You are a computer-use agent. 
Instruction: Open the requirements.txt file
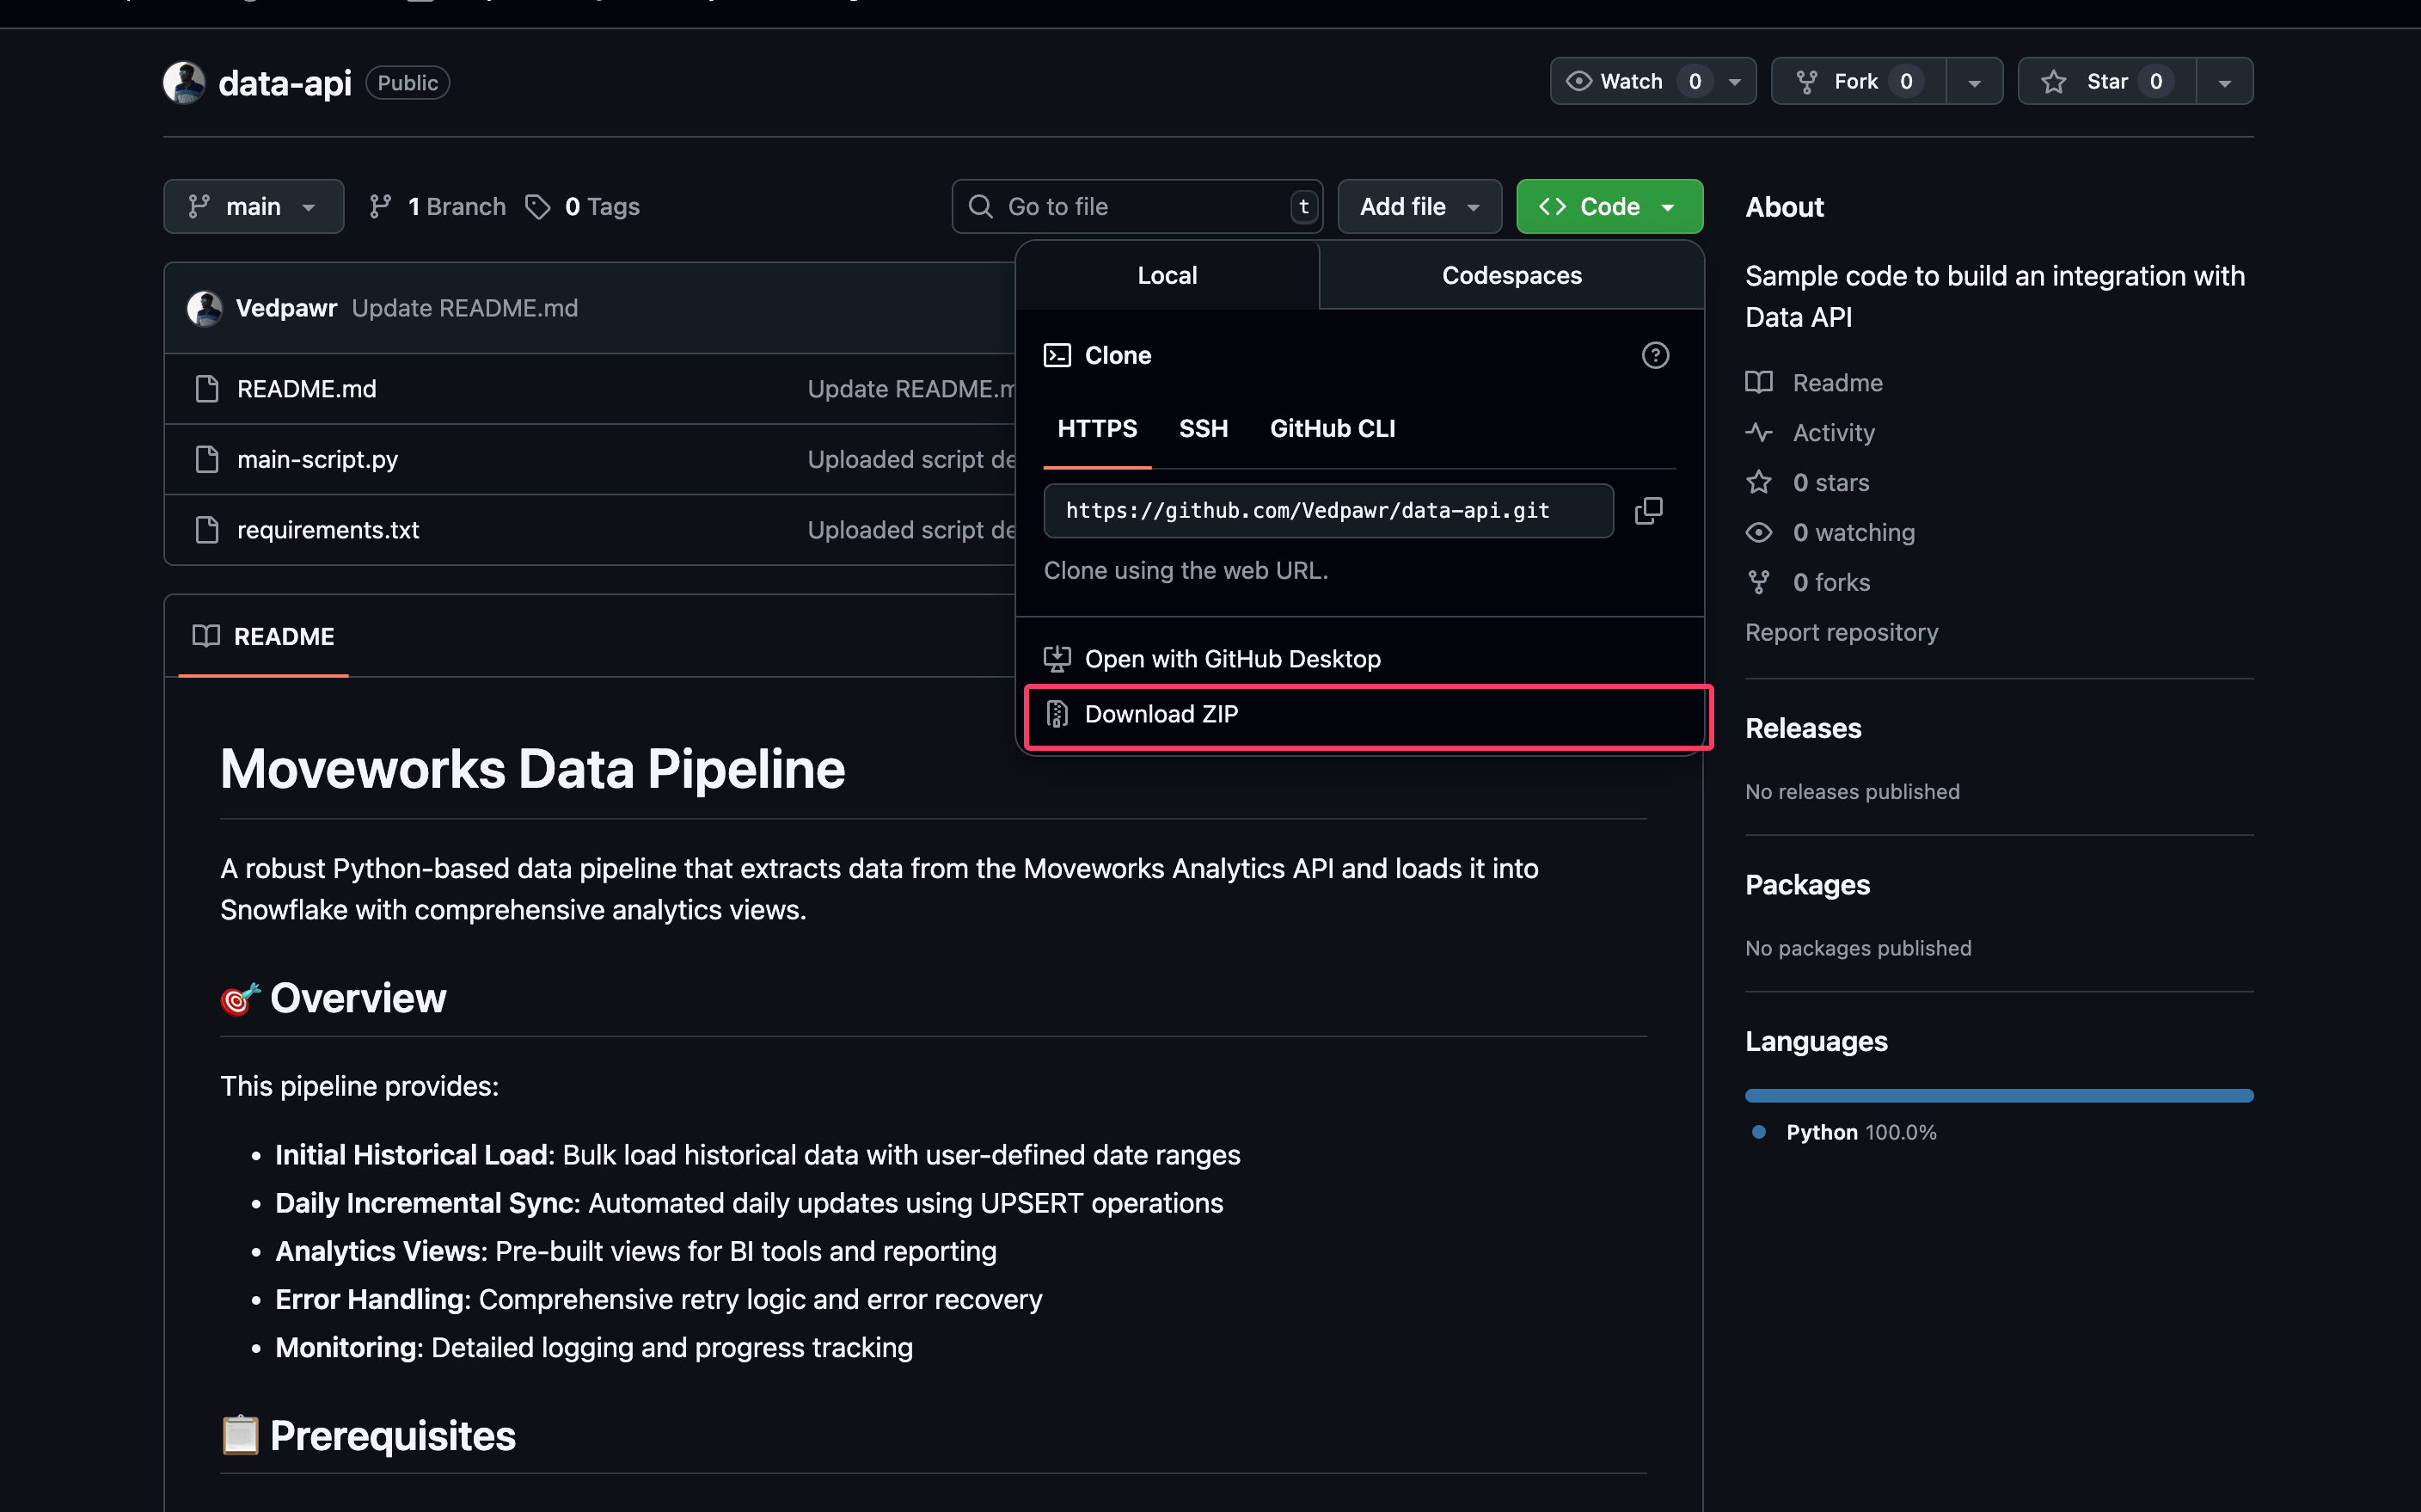click(328, 530)
